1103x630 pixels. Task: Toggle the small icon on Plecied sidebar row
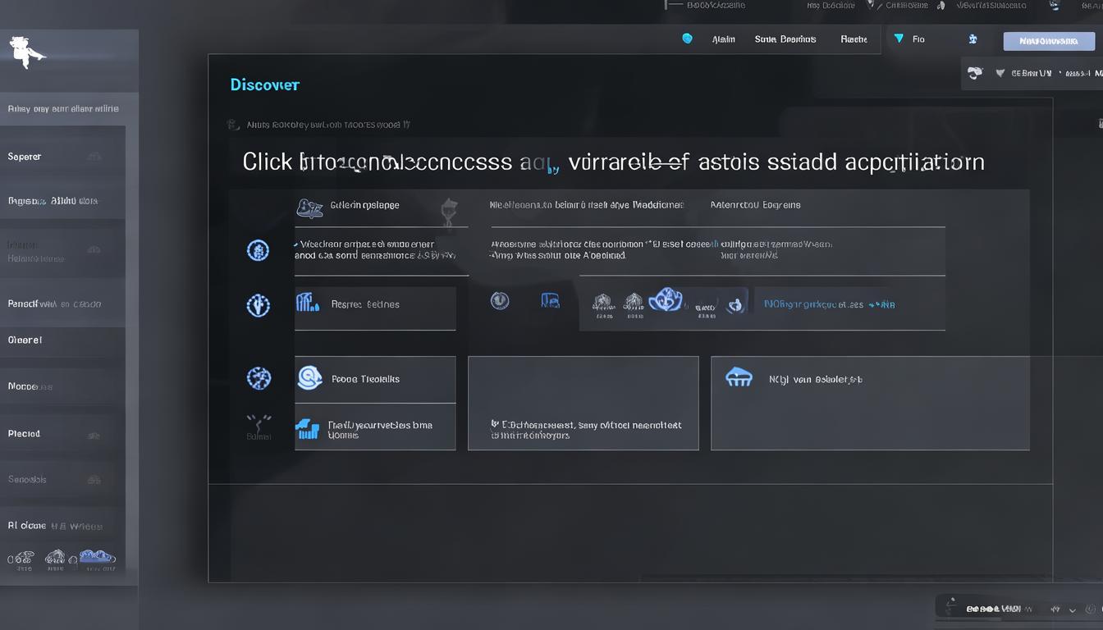[94, 435]
